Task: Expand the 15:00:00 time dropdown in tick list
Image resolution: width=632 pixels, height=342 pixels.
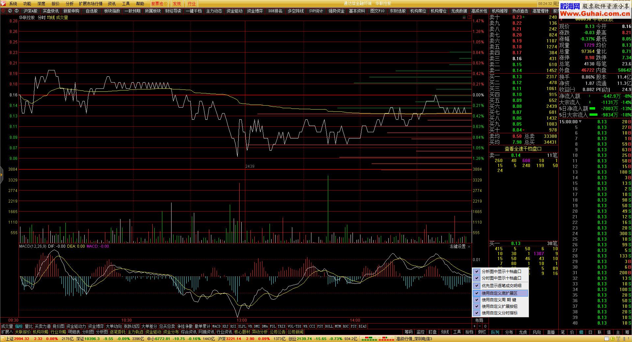Action: click(580, 122)
